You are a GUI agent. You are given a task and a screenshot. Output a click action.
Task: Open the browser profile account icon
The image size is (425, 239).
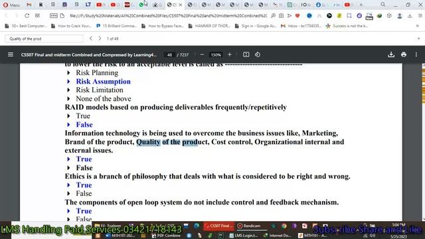[400, 16]
